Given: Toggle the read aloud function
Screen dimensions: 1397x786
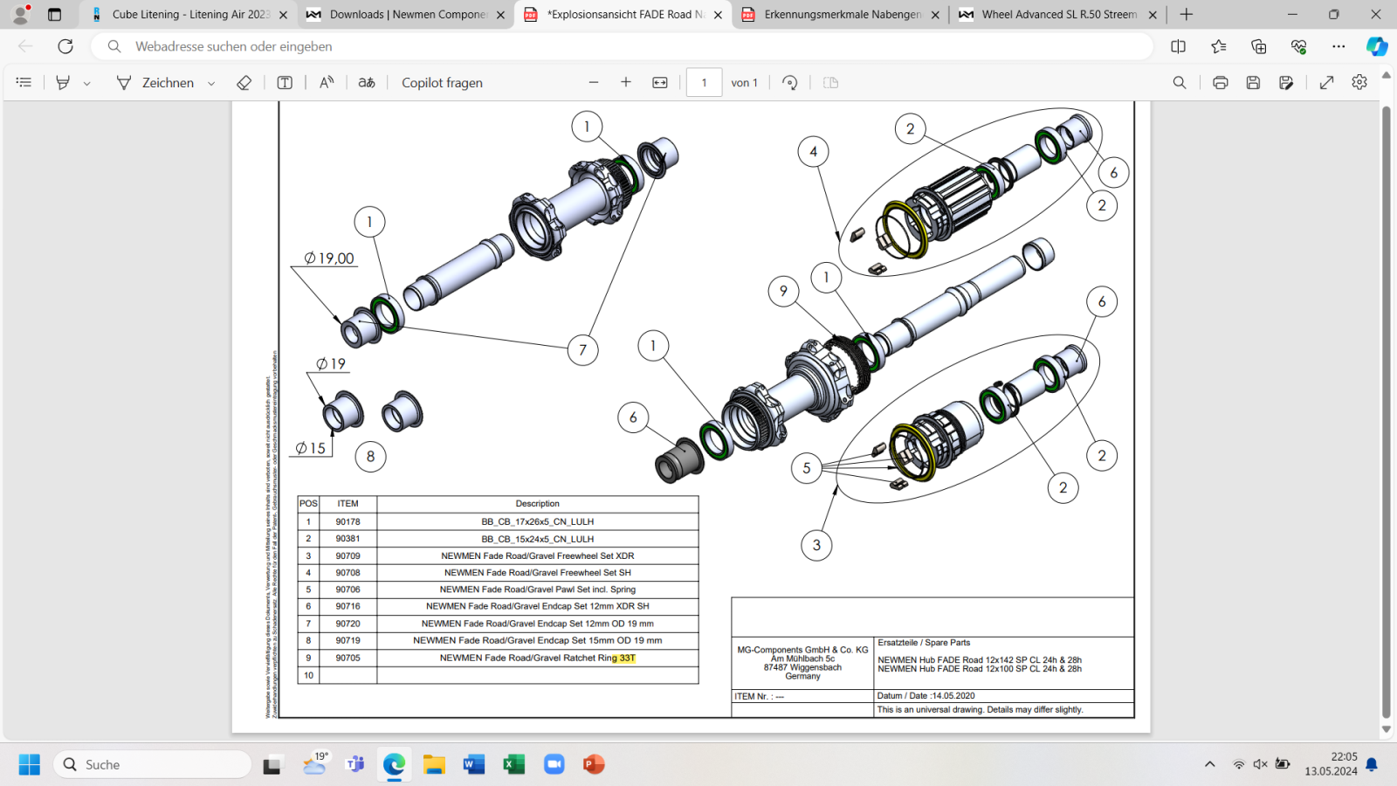Looking at the screenshot, I should (x=327, y=82).
